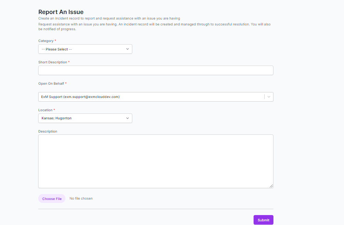This screenshot has width=344, height=225.
Task: Click the "Create an Incident record" subtitle
Action: coord(109,18)
